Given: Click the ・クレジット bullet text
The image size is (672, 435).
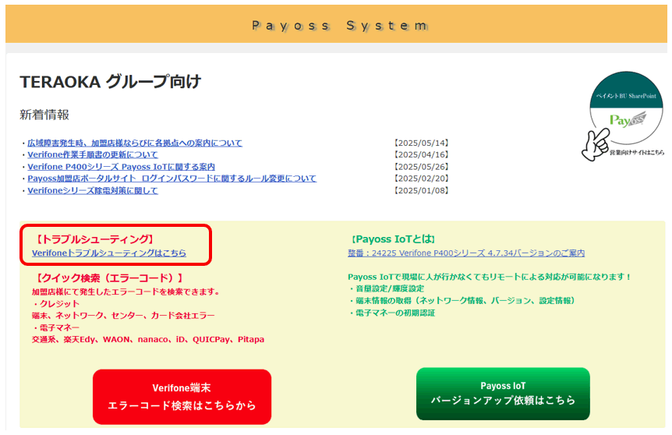Looking at the screenshot, I should point(55,304).
